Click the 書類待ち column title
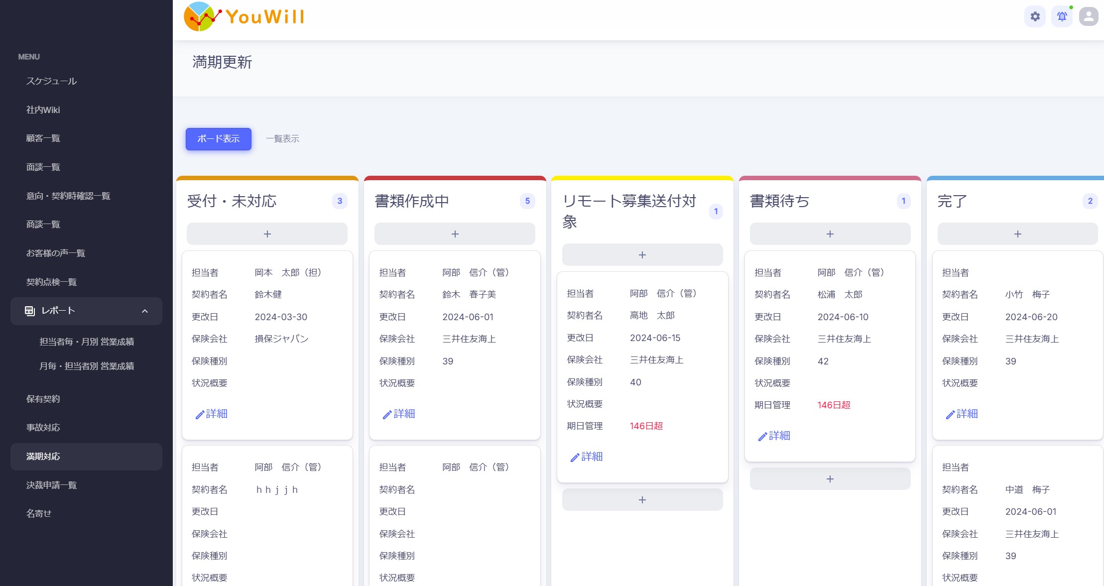 tap(780, 201)
